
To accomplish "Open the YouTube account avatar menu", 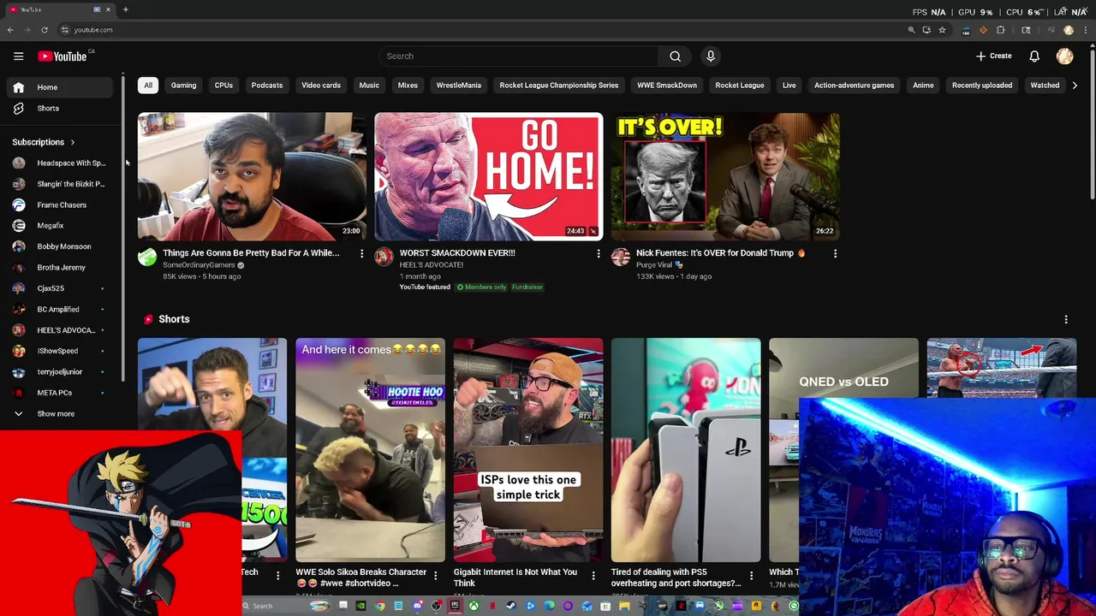I will coord(1064,56).
